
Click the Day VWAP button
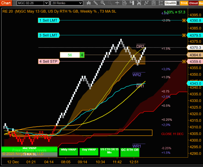point(89,151)
